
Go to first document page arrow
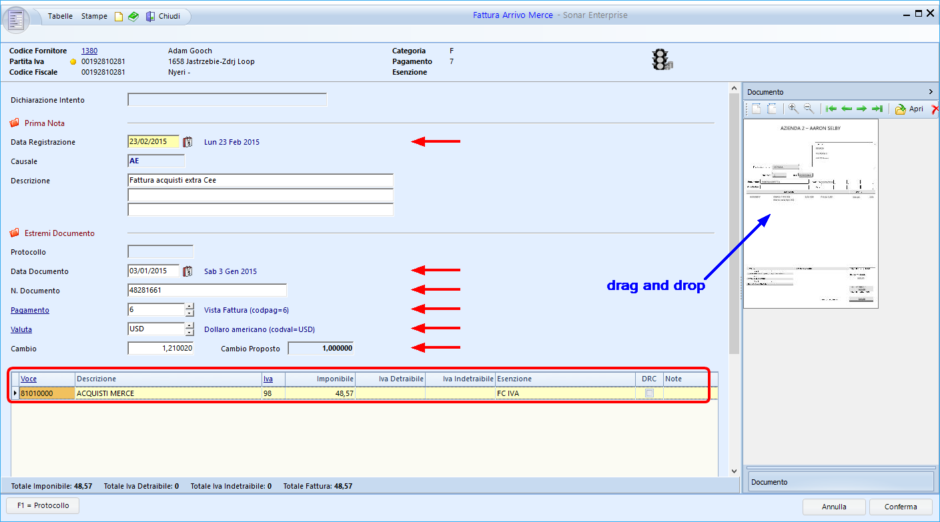click(831, 109)
